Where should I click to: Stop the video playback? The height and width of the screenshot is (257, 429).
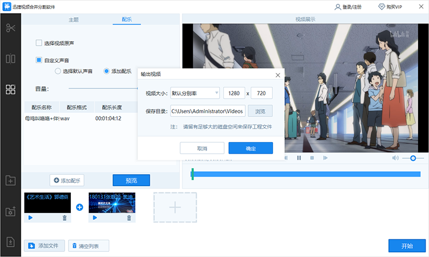pyautogui.click(x=312, y=158)
